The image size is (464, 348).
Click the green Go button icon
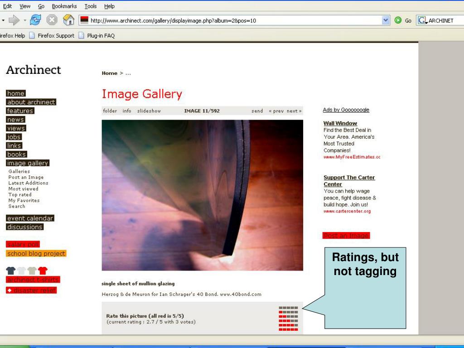pos(398,20)
